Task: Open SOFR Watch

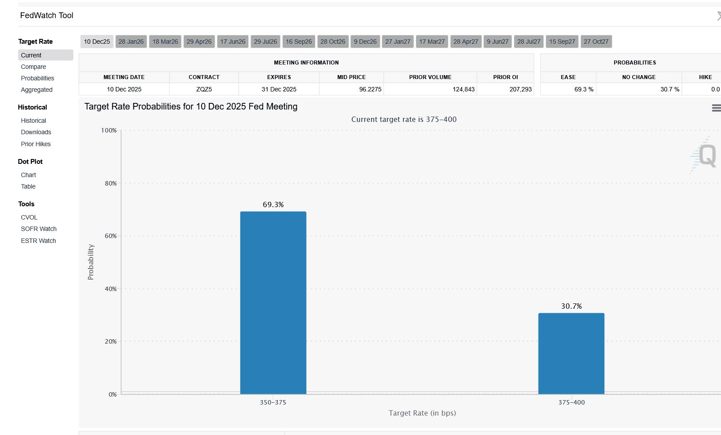Action: 38,229
